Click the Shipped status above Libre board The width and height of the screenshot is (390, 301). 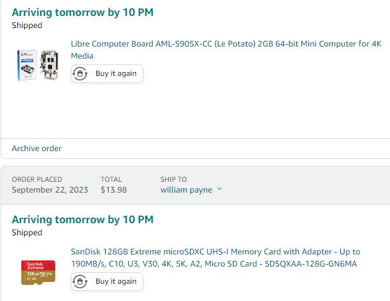27,26
